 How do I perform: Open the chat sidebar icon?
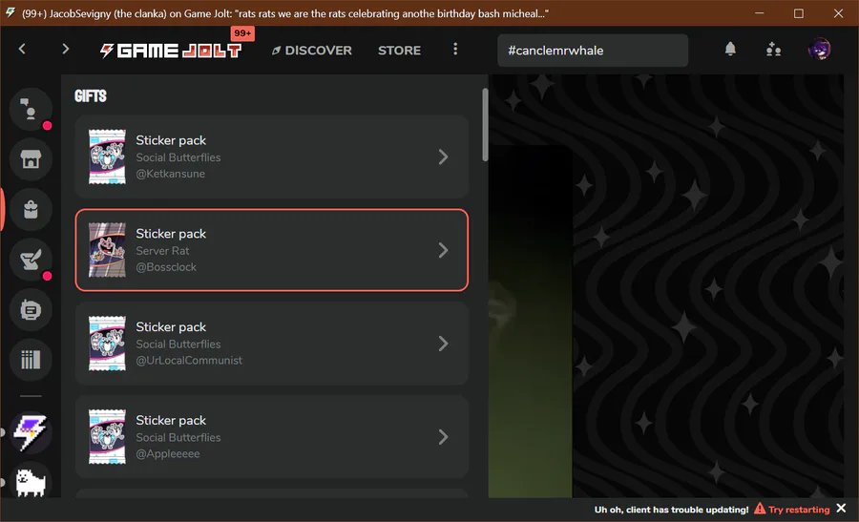click(x=31, y=109)
